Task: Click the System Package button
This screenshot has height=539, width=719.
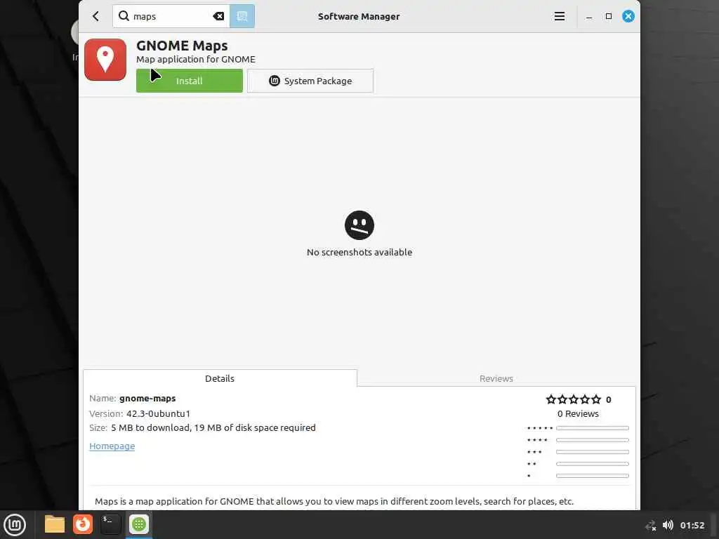Action: [x=310, y=81]
